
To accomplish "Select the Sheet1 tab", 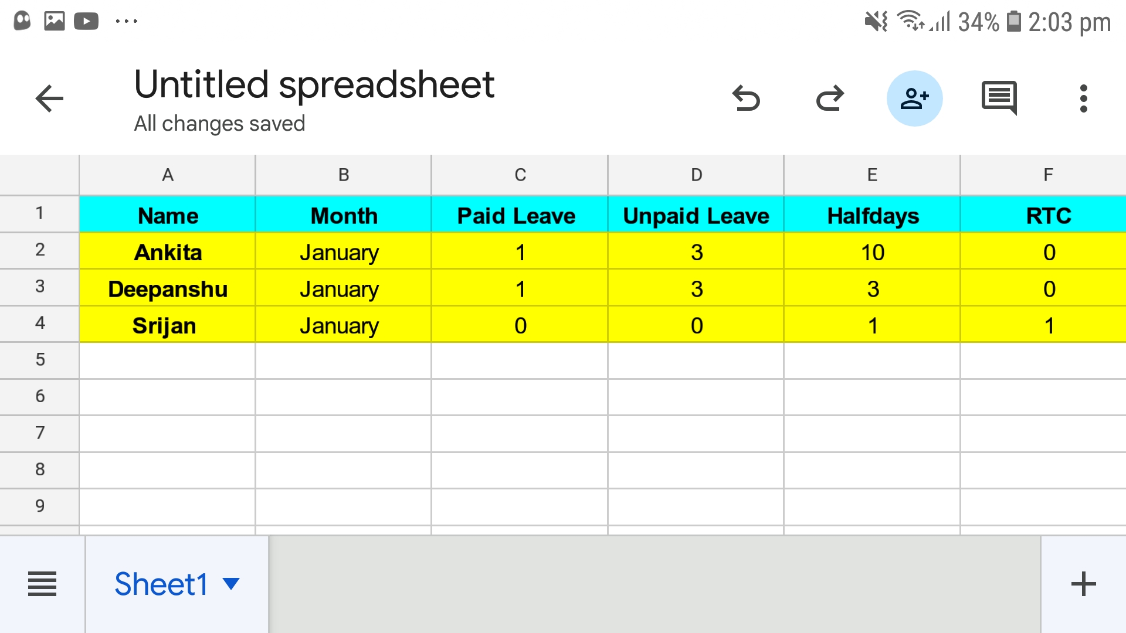I will click(161, 584).
